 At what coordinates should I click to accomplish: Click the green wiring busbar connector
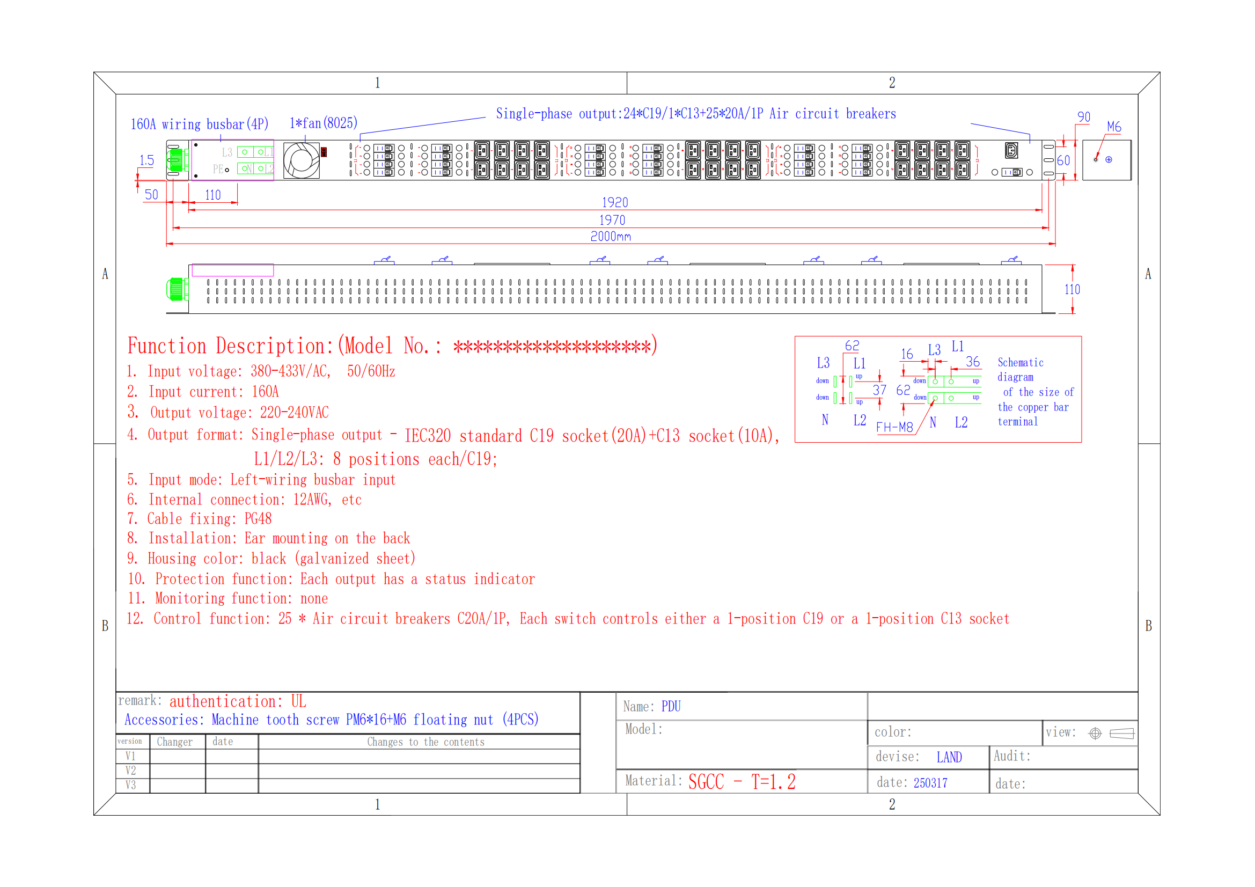[177, 161]
